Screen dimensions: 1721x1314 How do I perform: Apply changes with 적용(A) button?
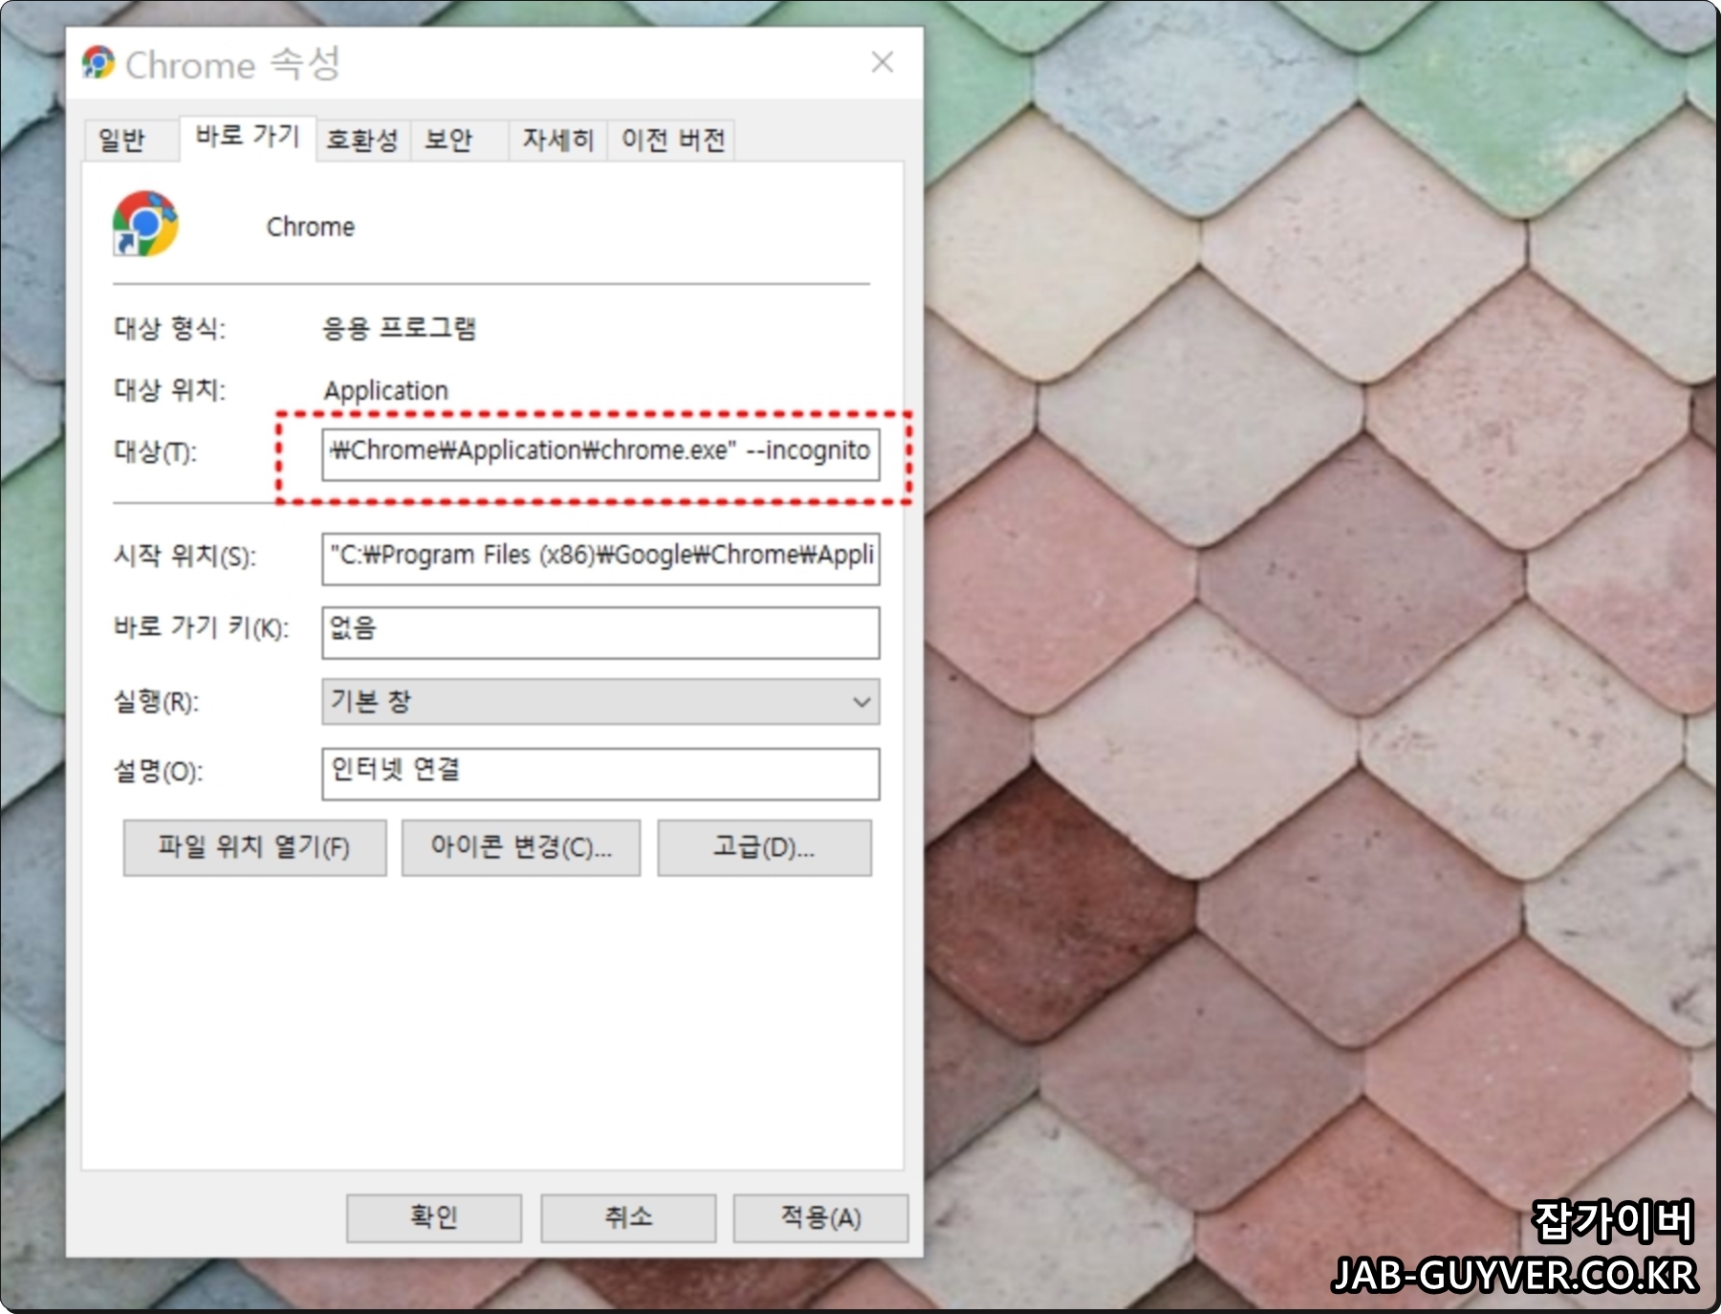pos(820,1217)
